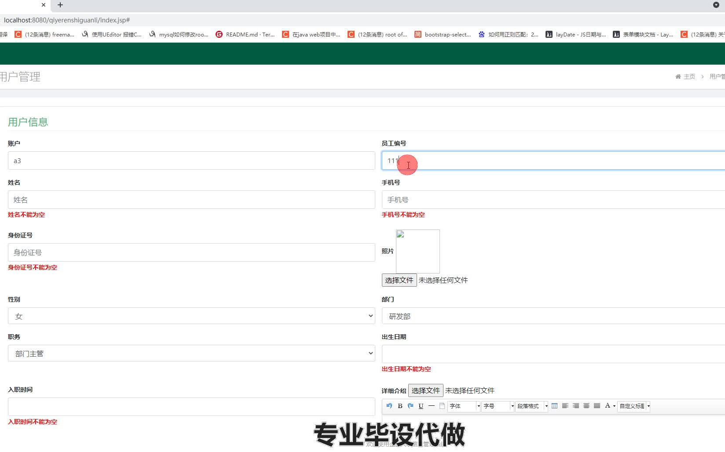Screen dimensions: 725x452
Task: Click the browser address bar URL
Action: pyautogui.click(x=67, y=20)
